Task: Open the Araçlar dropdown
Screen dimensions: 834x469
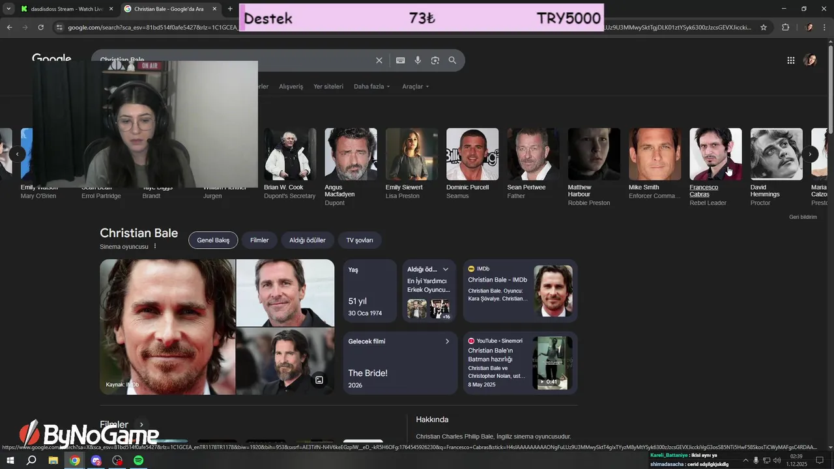Action: pos(416,87)
